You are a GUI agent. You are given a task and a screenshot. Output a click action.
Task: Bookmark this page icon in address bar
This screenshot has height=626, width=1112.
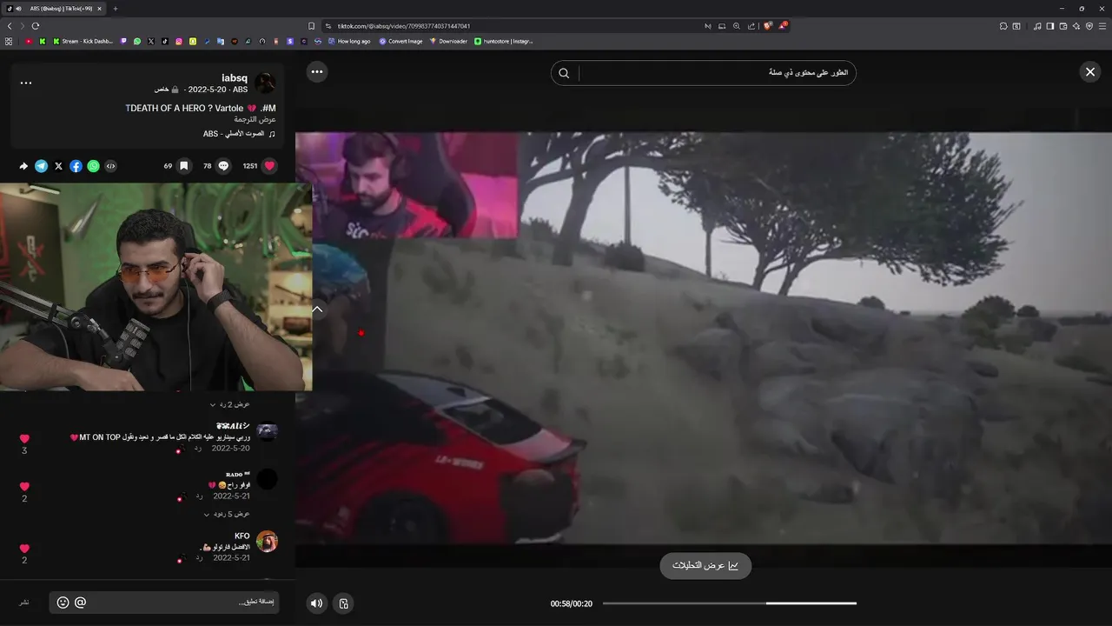(311, 26)
